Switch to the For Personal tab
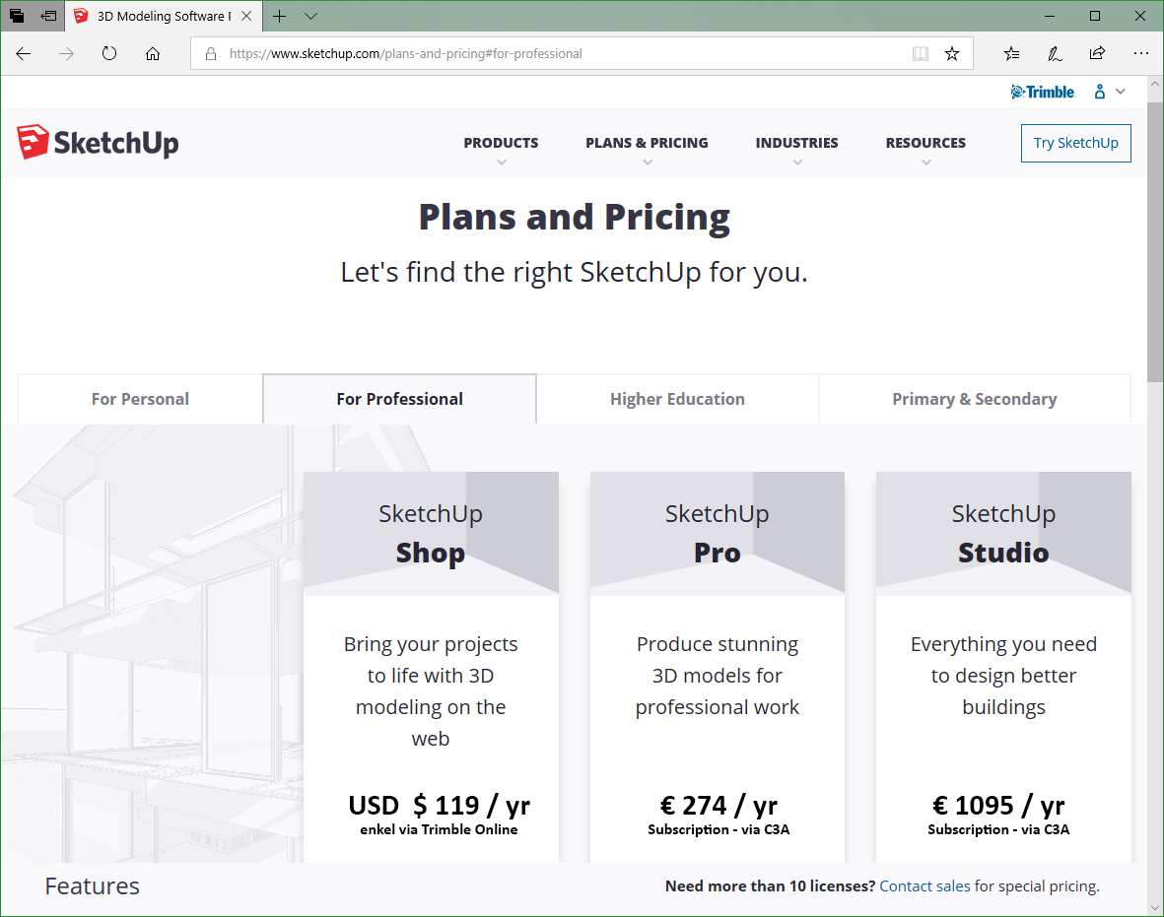 coord(140,399)
